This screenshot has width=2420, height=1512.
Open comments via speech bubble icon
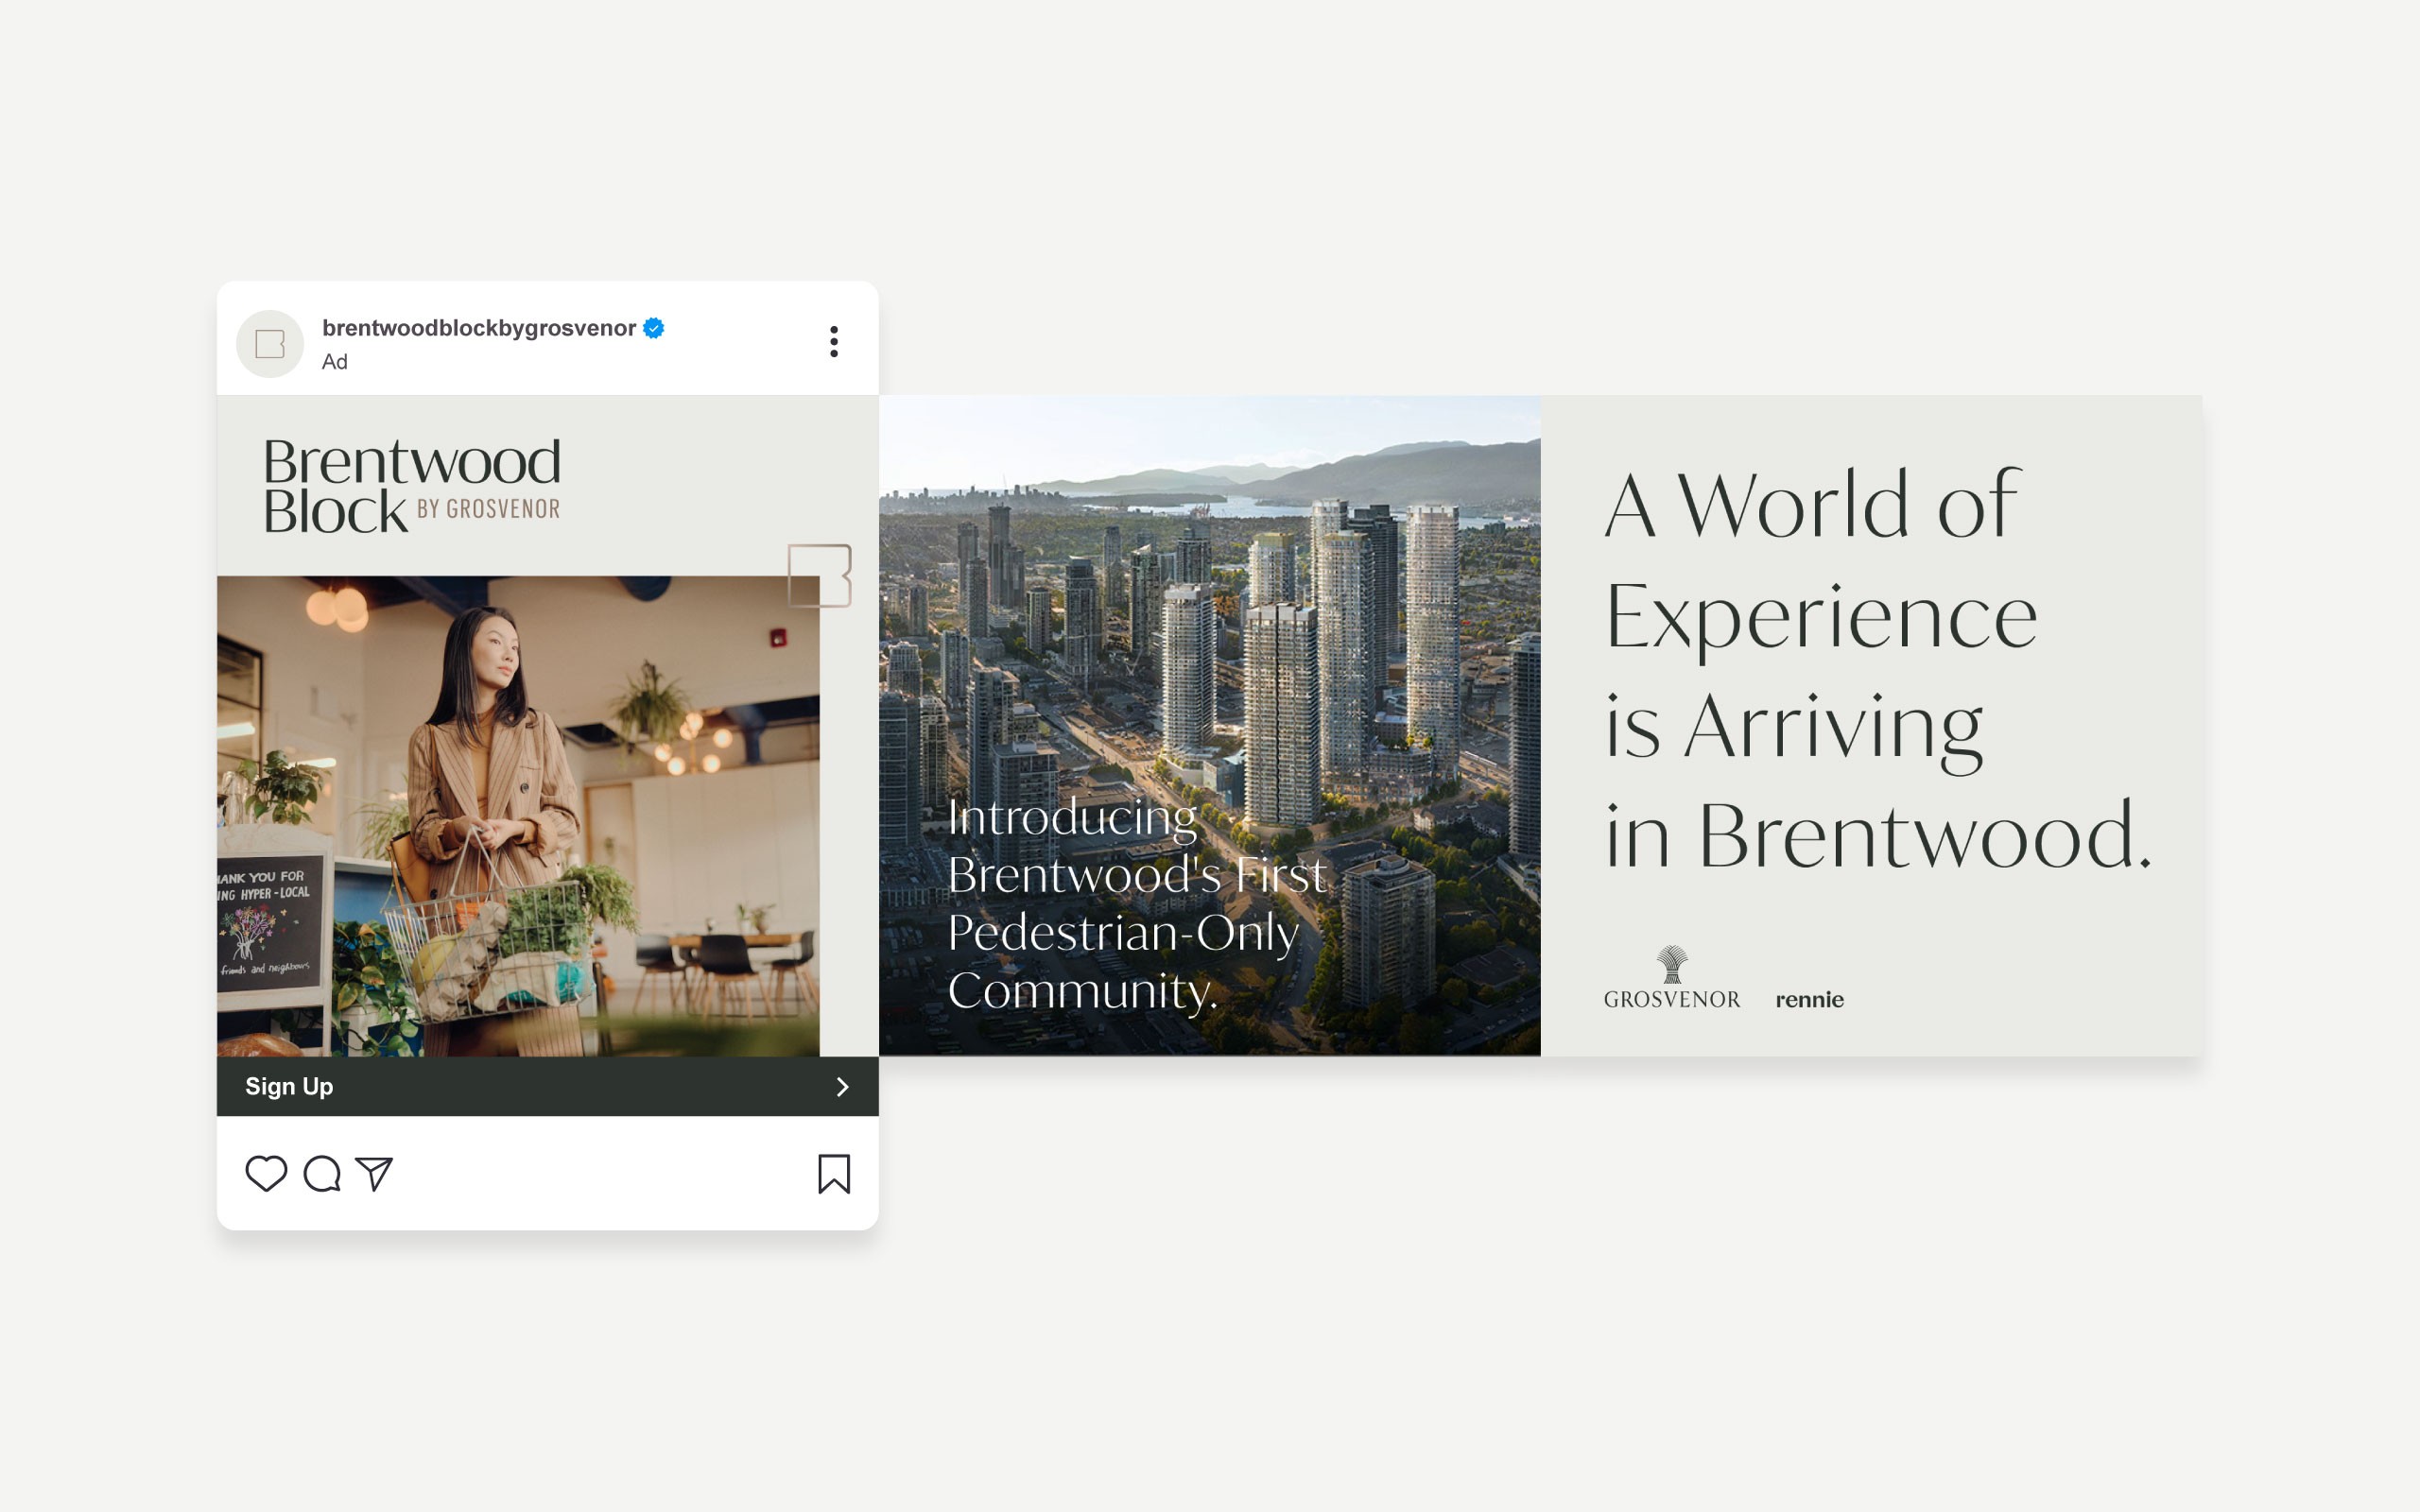tap(322, 1173)
